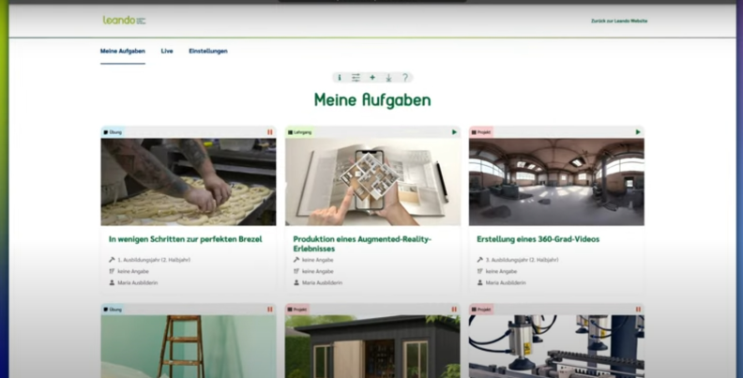Viewport: 743px width, 378px height.
Task: Click Übung tag on Brezel card
Action: [x=113, y=132]
